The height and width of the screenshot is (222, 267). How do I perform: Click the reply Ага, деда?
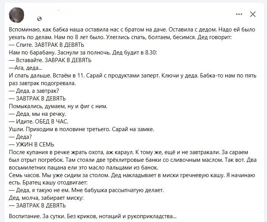(26, 68)
